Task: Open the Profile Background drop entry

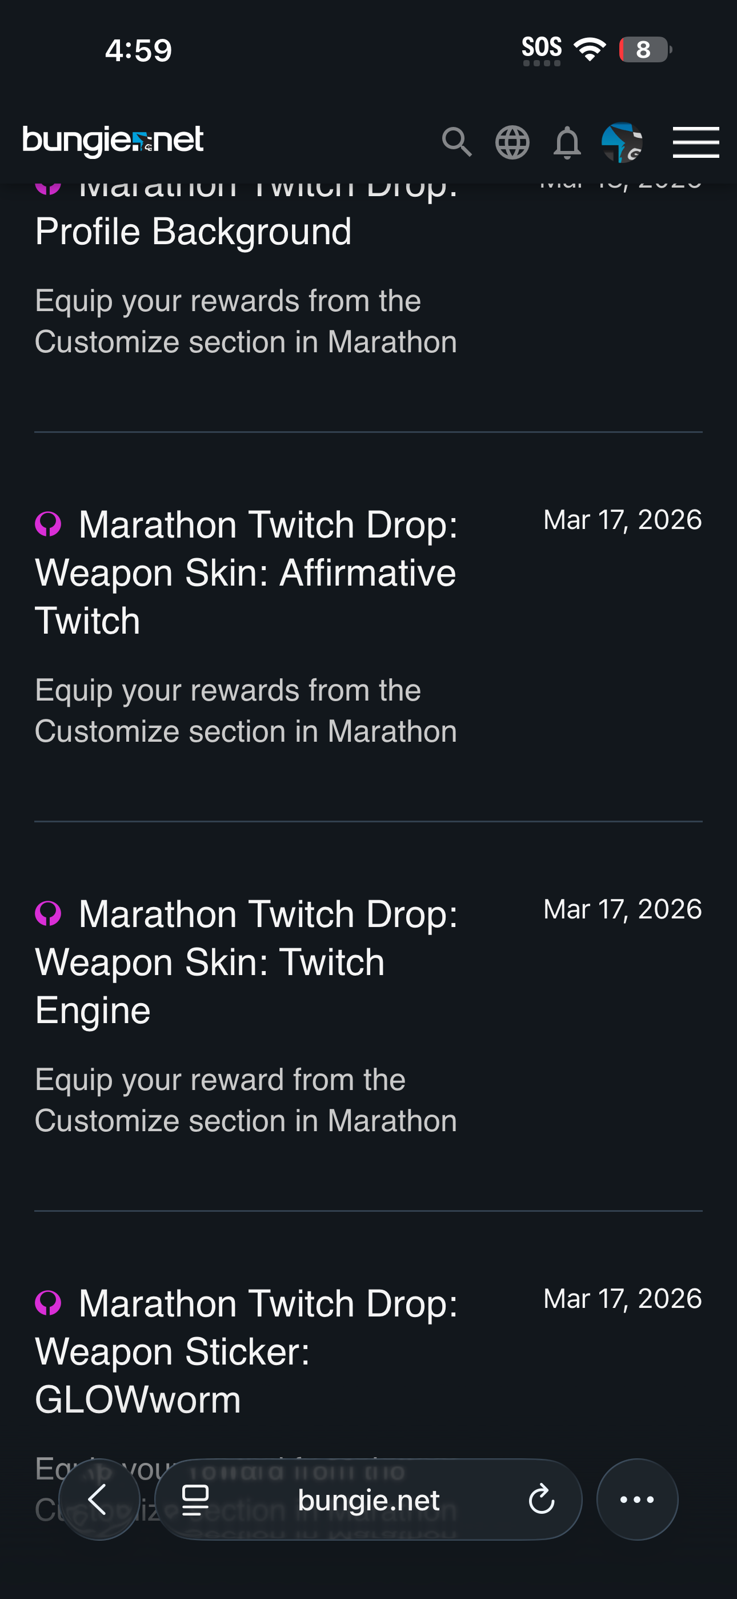Action: pos(193,232)
